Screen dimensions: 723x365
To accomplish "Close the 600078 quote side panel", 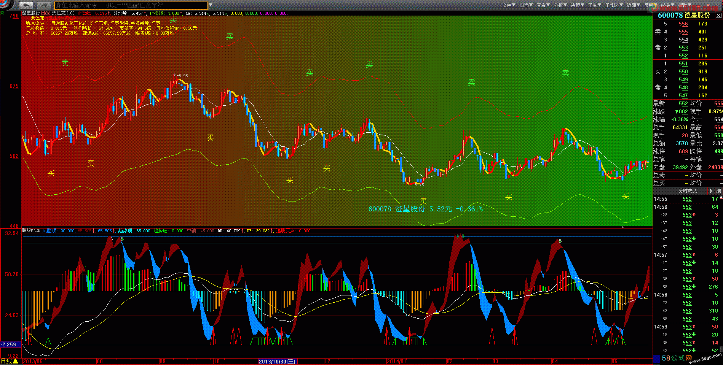I will pos(718,16).
